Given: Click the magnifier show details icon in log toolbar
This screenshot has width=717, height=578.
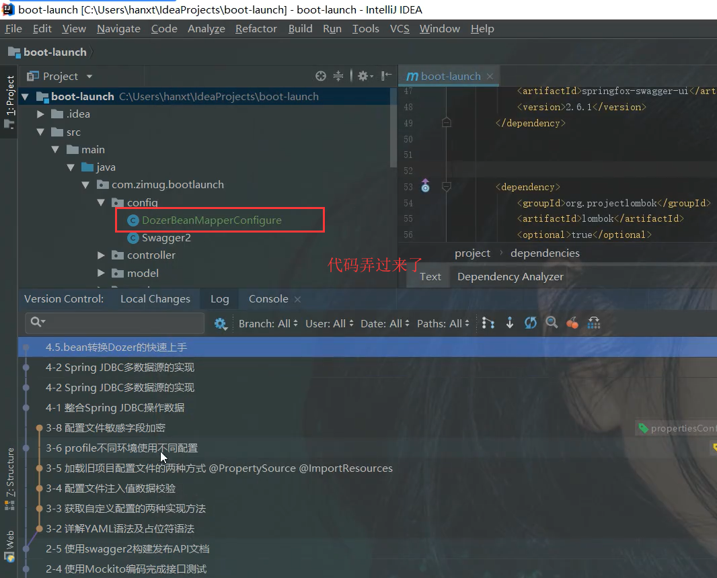Looking at the screenshot, I should tap(552, 323).
